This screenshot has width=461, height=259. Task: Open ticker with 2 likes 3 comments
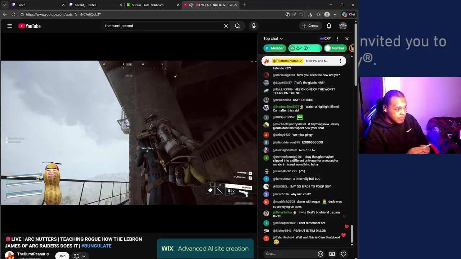(305, 48)
